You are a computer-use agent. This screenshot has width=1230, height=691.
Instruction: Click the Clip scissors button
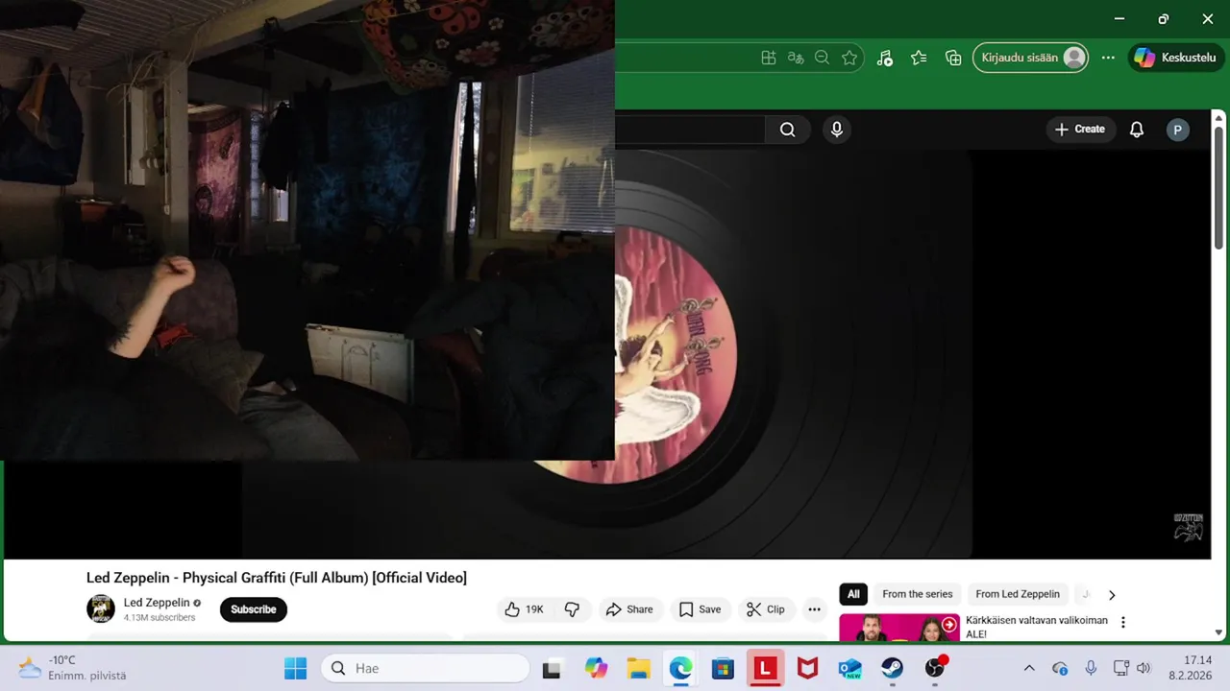tap(766, 609)
